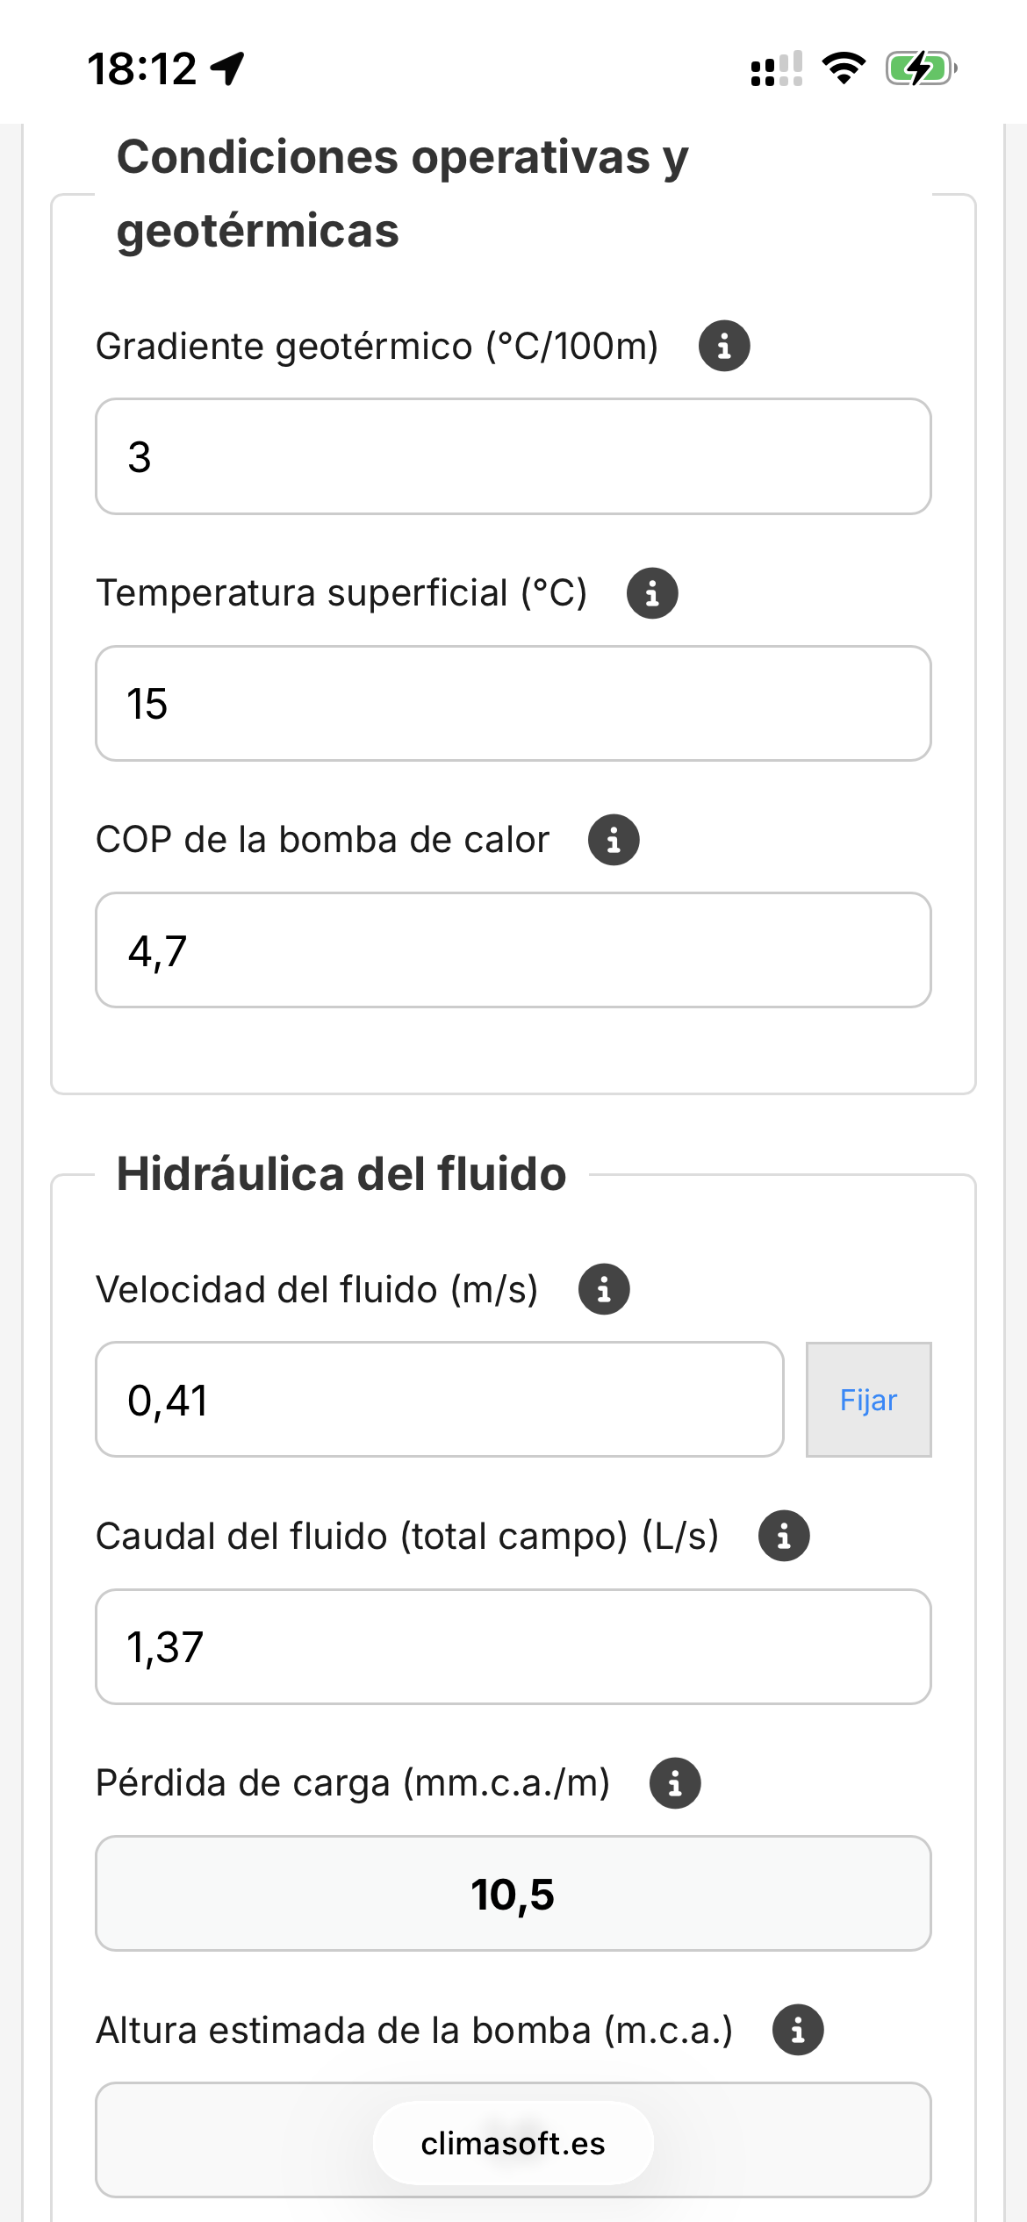The width and height of the screenshot is (1027, 2222).
Task: Tap the climasoft.es address pill
Action: pyautogui.click(x=513, y=2143)
